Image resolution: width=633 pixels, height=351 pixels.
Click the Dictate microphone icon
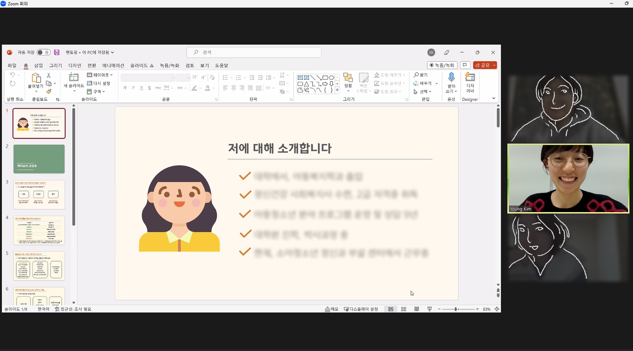[x=451, y=78]
